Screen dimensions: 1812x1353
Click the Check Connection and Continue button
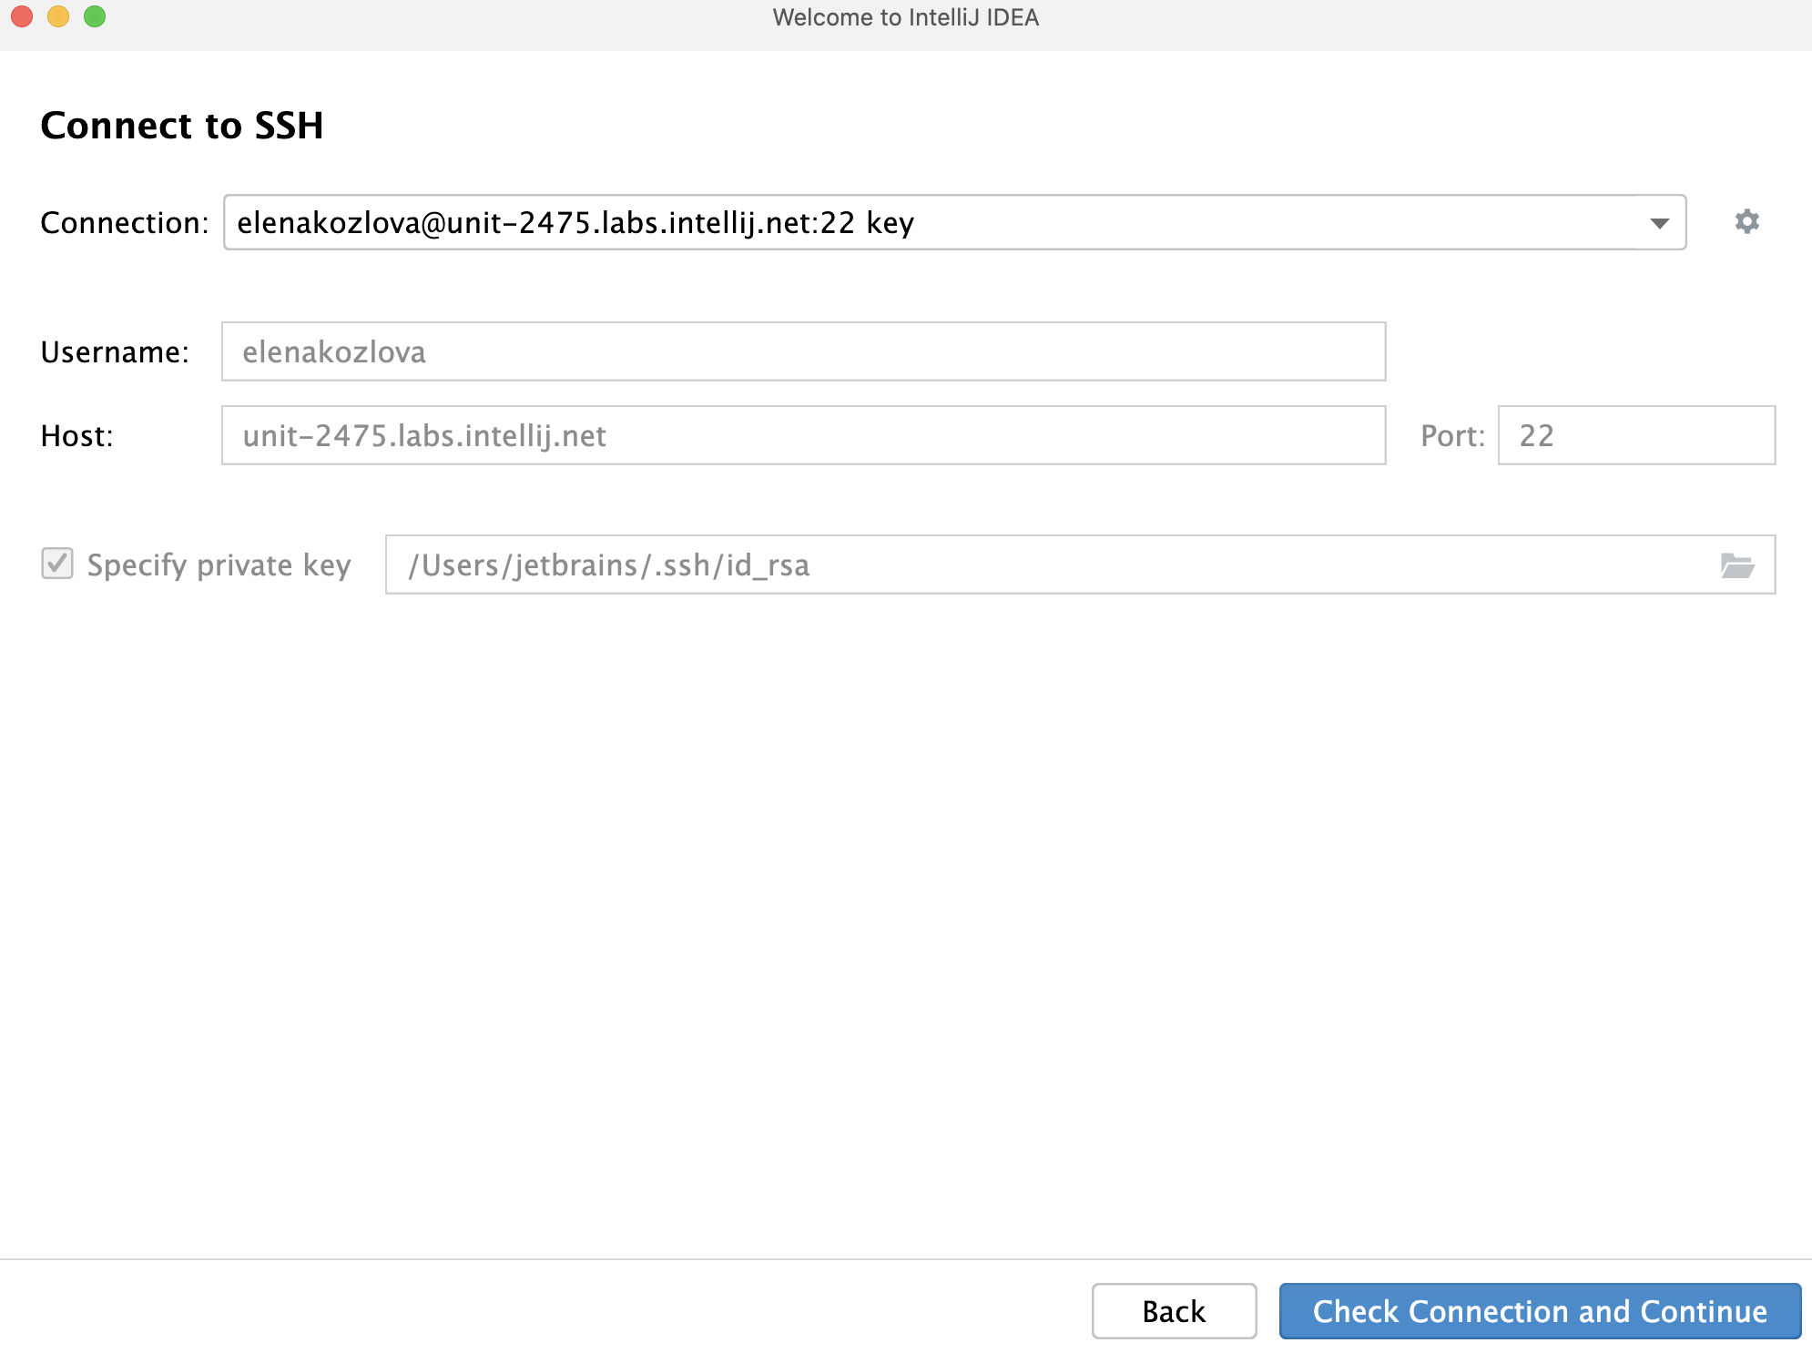1539,1310
